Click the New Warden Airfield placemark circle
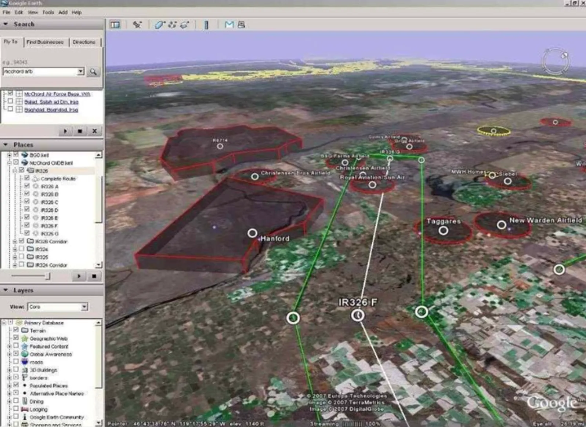586x427 pixels. pyautogui.click(x=501, y=225)
